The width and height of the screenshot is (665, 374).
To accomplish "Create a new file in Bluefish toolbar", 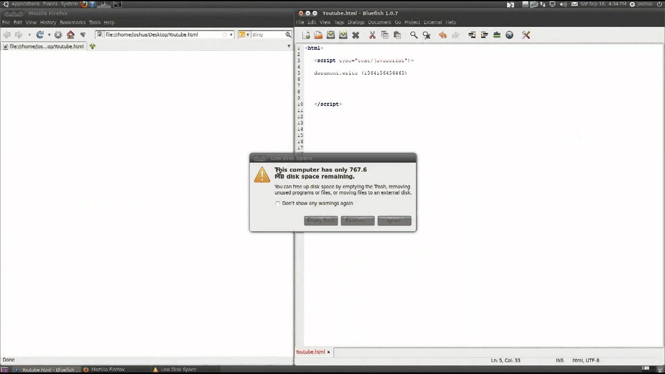I will (307, 35).
